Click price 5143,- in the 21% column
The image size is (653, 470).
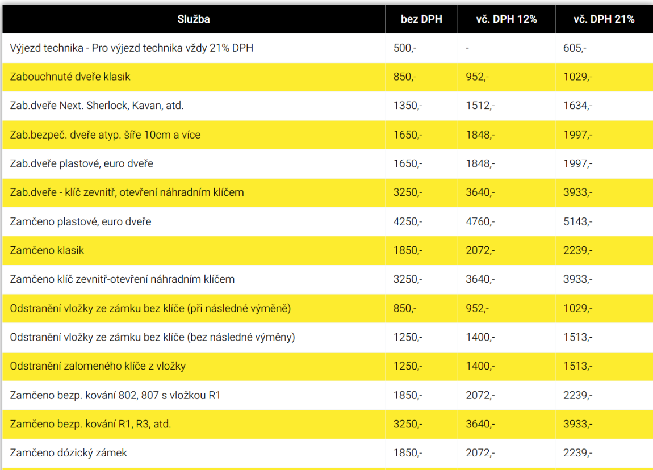click(577, 221)
